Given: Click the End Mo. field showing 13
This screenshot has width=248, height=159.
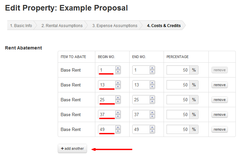Looking at the screenshot, I should click(141, 85).
